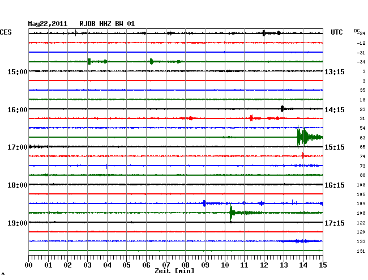Click the blue burst near minute 14 on second-last trace
The image size is (368, 280).
pos(301,241)
